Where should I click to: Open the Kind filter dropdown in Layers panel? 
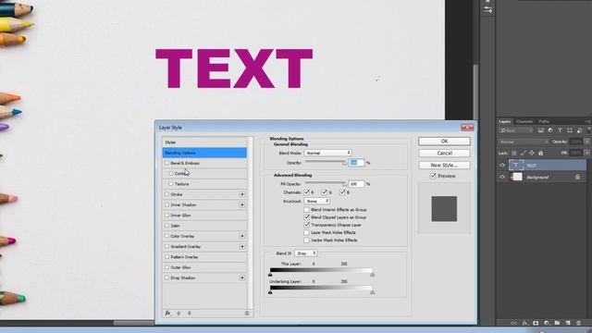pyautogui.click(x=516, y=130)
